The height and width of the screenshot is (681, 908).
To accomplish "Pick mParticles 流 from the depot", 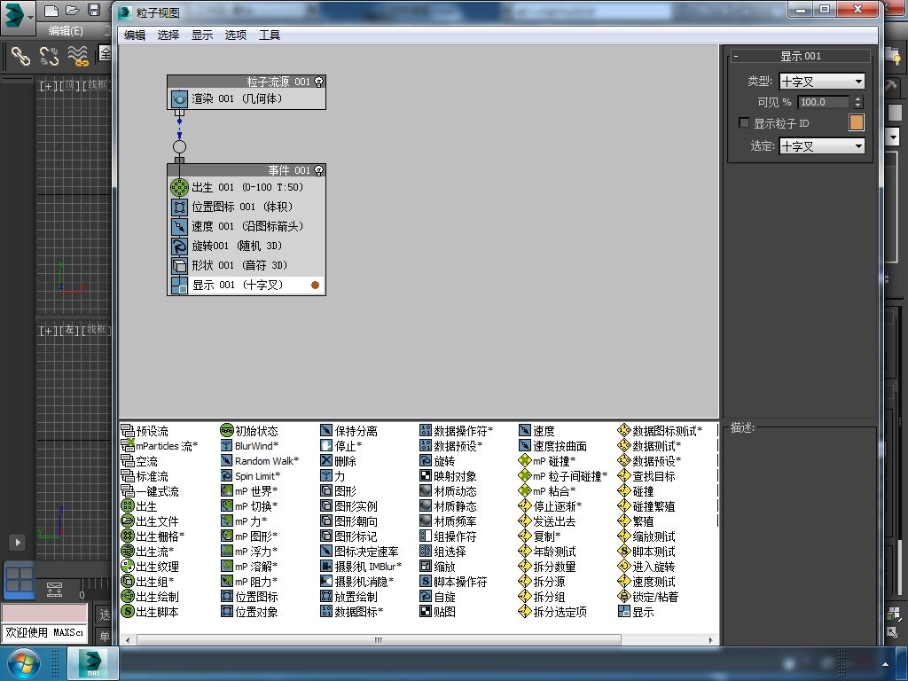I will [x=160, y=446].
